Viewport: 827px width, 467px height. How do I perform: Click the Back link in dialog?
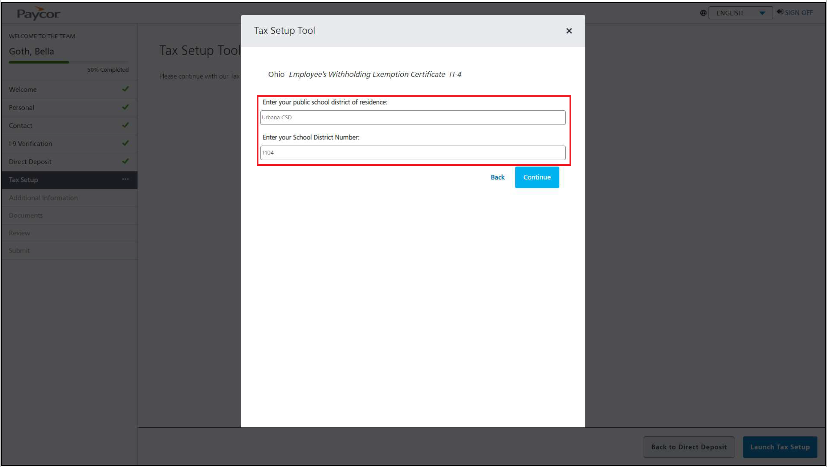[x=497, y=177]
